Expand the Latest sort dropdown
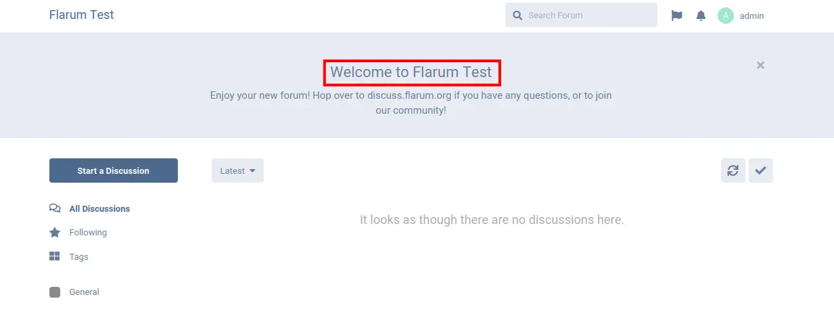This screenshot has width=834, height=320. coord(237,170)
